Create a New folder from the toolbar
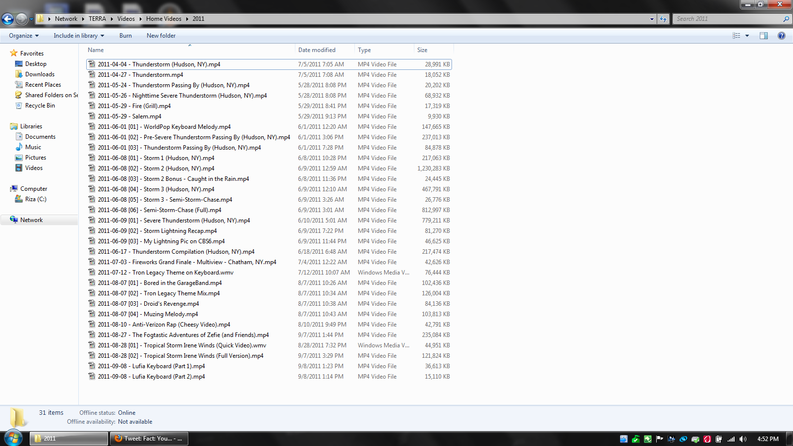This screenshot has width=793, height=446. point(161,36)
